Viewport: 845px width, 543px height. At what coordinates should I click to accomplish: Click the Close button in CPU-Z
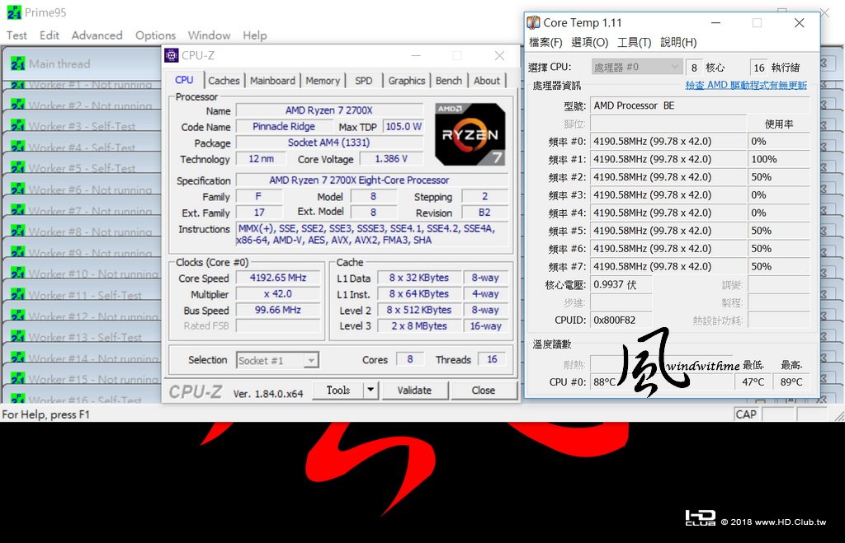484,391
